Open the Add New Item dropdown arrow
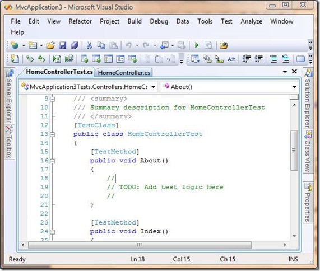This screenshot has height=271, width=320. point(41,45)
